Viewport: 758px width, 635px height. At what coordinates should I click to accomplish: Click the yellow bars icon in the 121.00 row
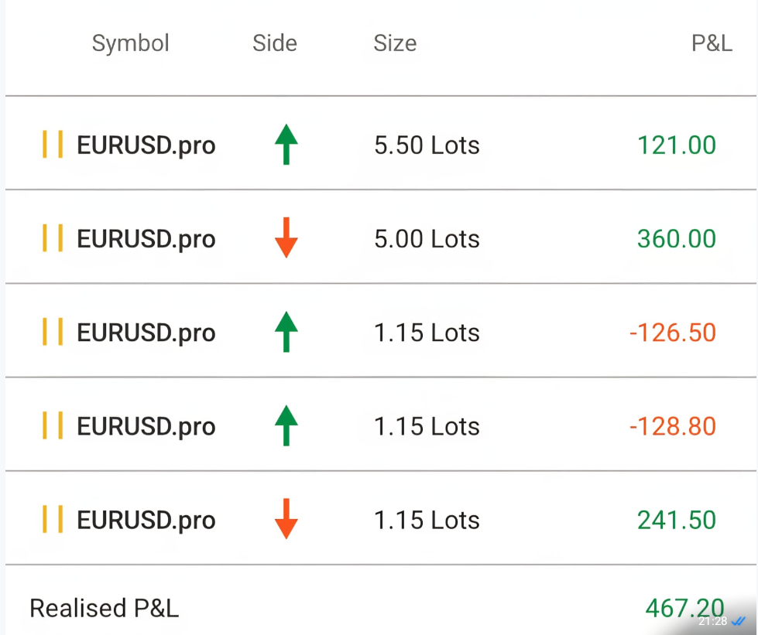[53, 145]
